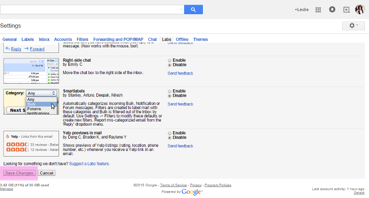Follow the Suggest a Labs feature link
This screenshot has width=369, height=198.
point(89,164)
